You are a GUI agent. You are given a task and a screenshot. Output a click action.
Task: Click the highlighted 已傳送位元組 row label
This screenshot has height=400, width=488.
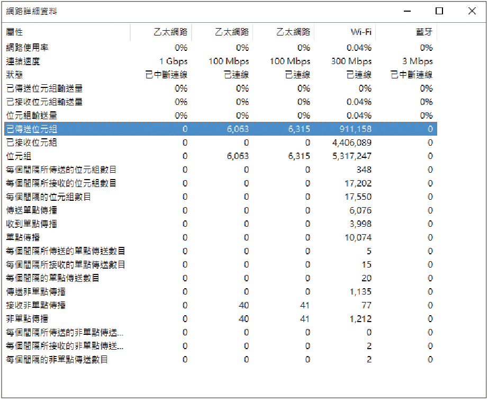(x=31, y=129)
